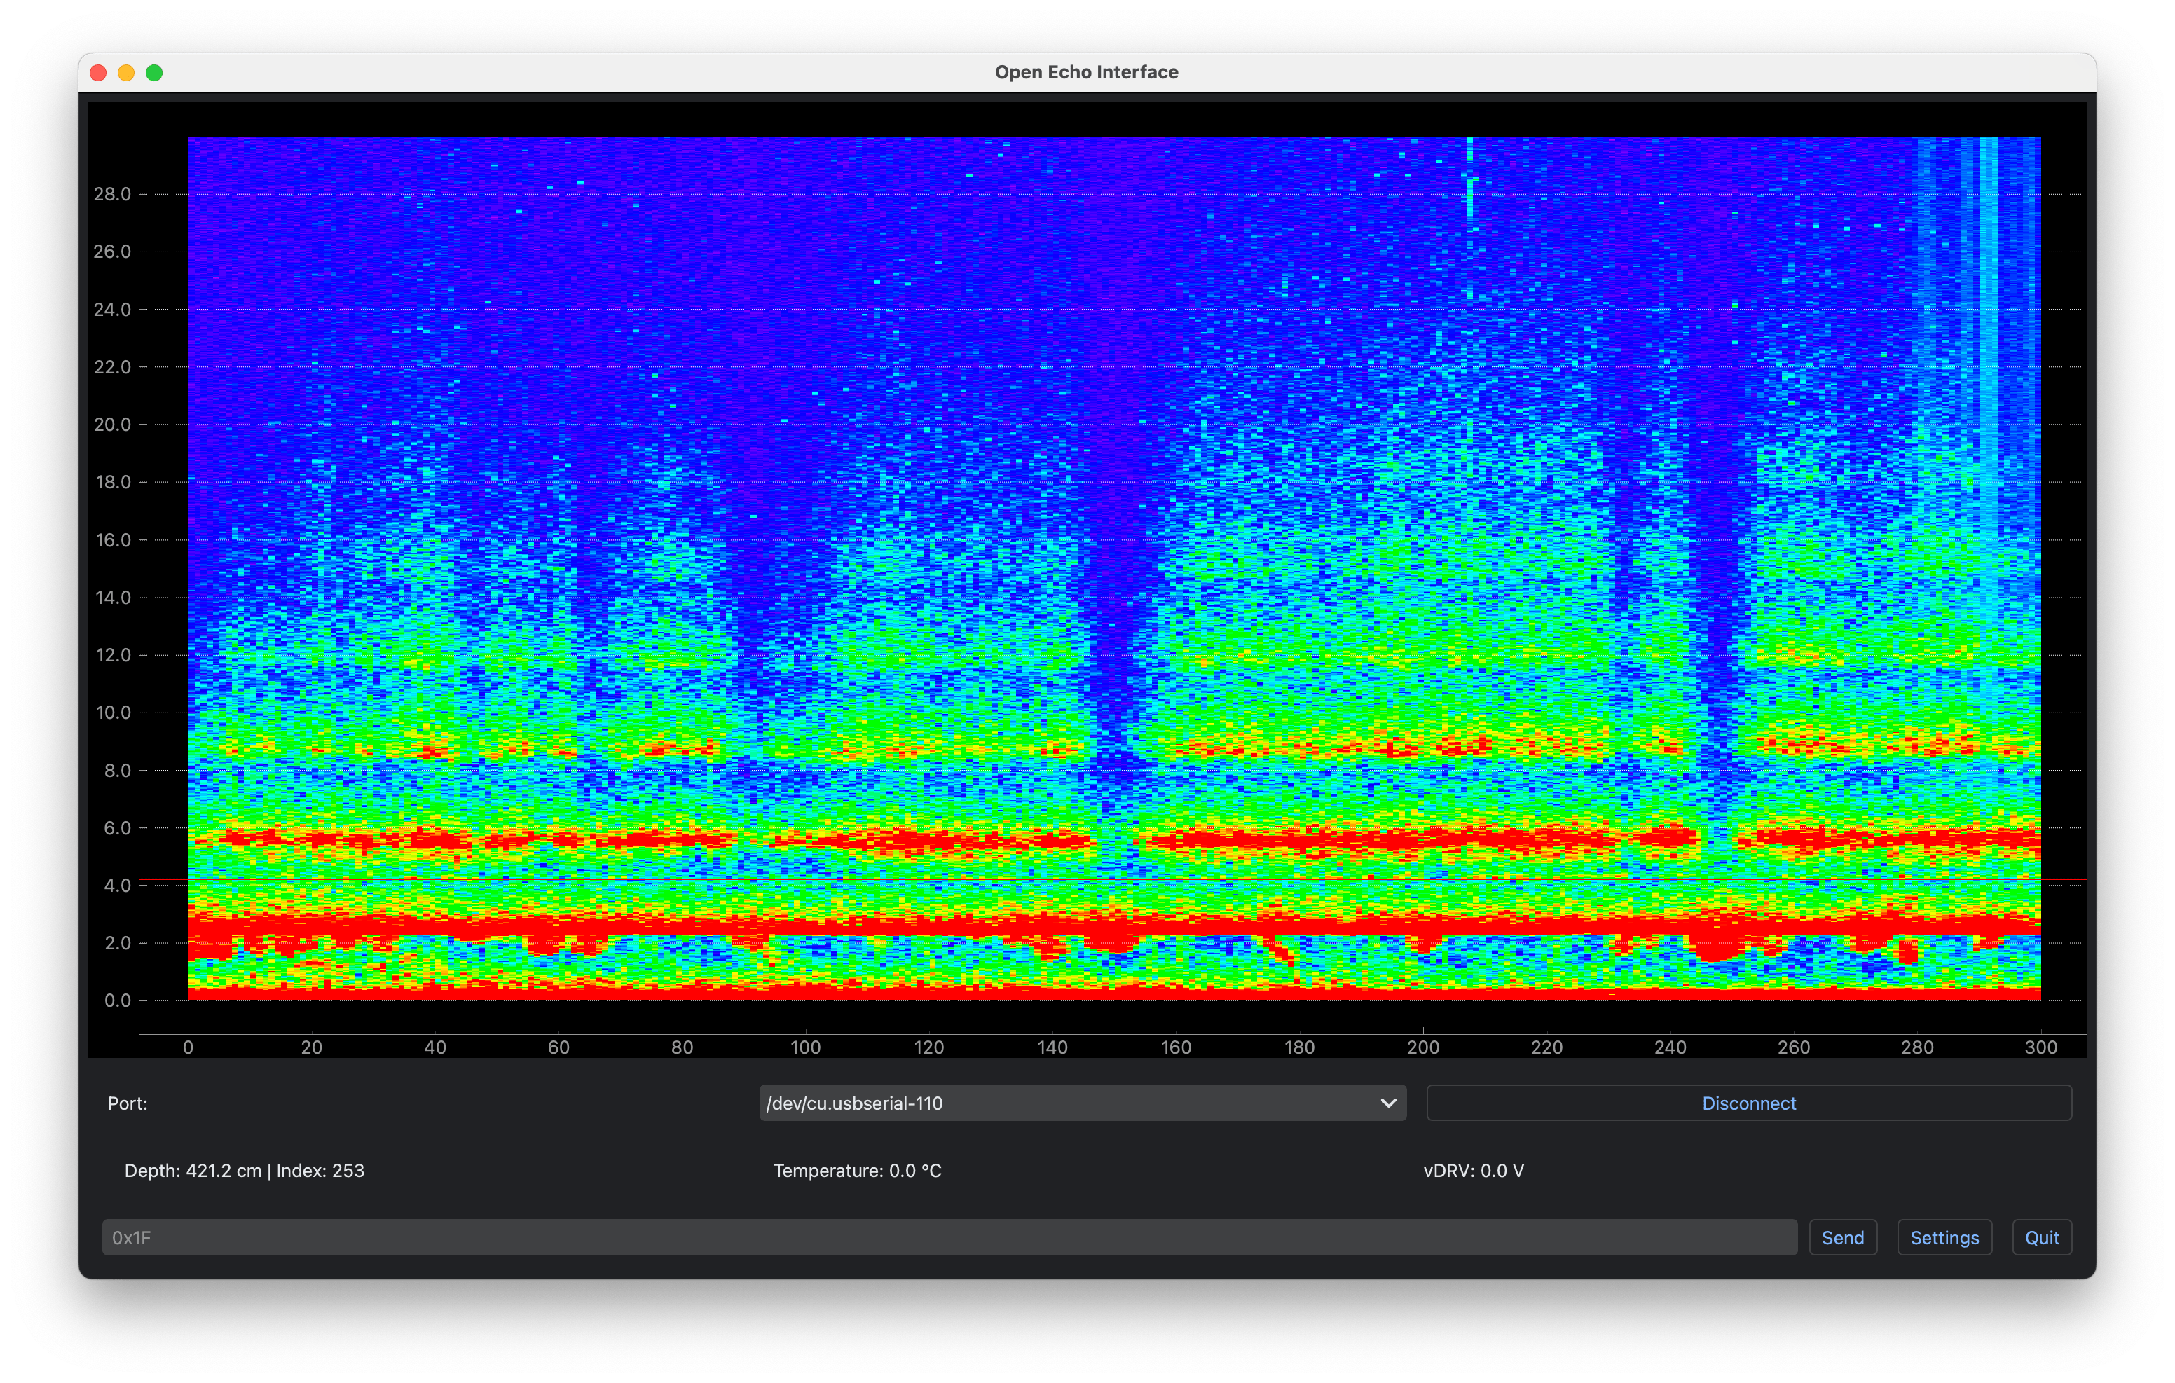Click the chevron arrow of the port selector
The image size is (2175, 1383).
pos(1388,1103)
